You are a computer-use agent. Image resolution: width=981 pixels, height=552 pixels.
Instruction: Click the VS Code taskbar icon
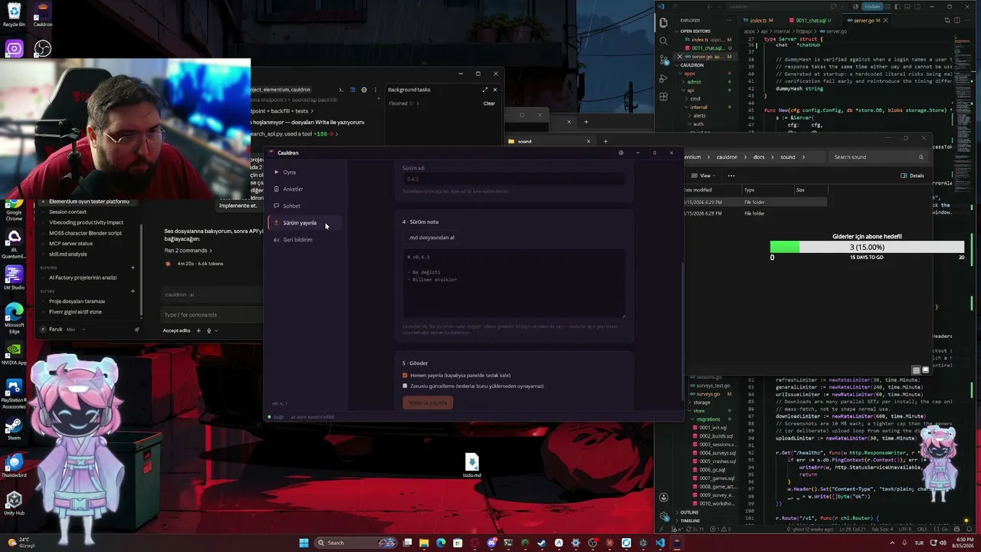pyautogui.click(x=660, y=543)
